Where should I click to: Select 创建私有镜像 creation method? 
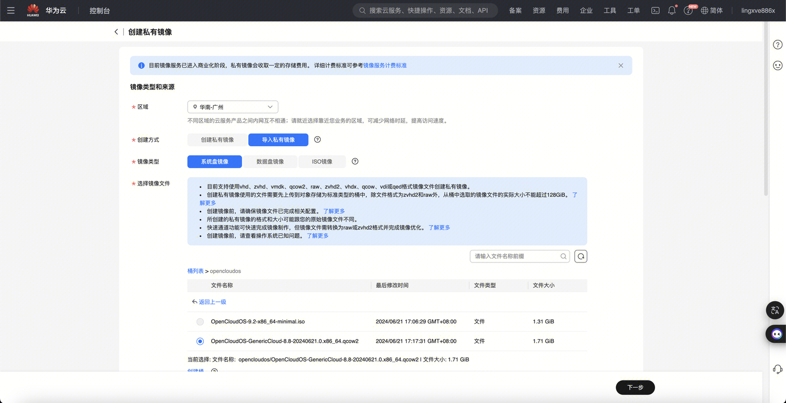(x=217, y=140)
